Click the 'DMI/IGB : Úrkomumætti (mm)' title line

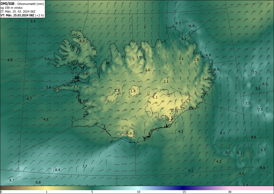tap(22, 4)
